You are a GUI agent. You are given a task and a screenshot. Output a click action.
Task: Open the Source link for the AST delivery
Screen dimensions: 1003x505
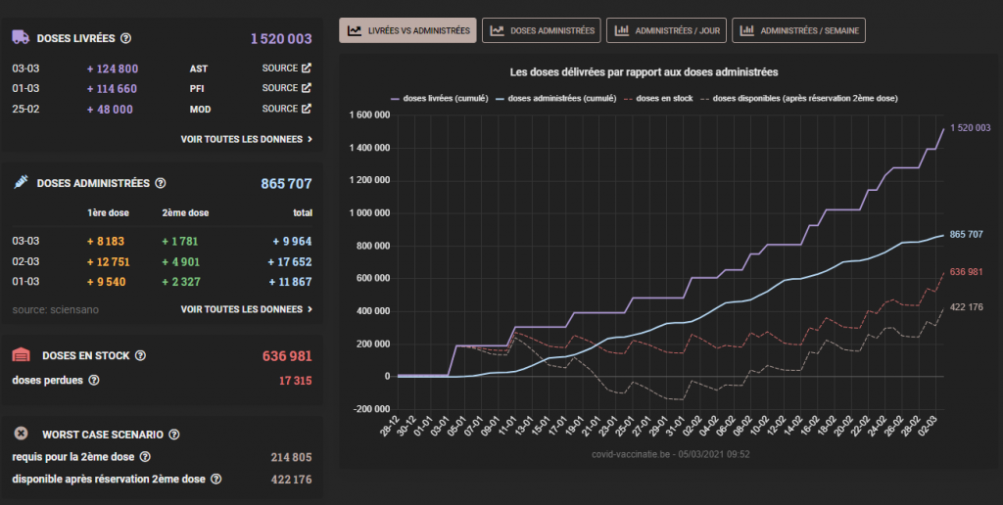(x=286, y=69)
